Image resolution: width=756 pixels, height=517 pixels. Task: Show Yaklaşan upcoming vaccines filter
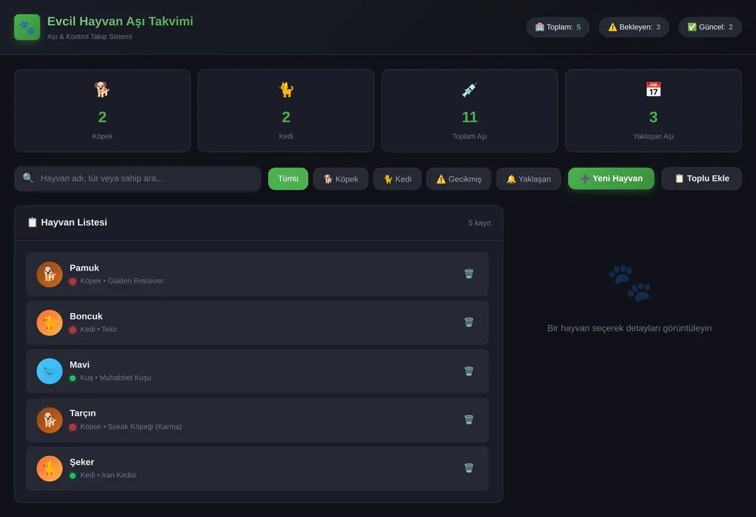coord(529,179)
